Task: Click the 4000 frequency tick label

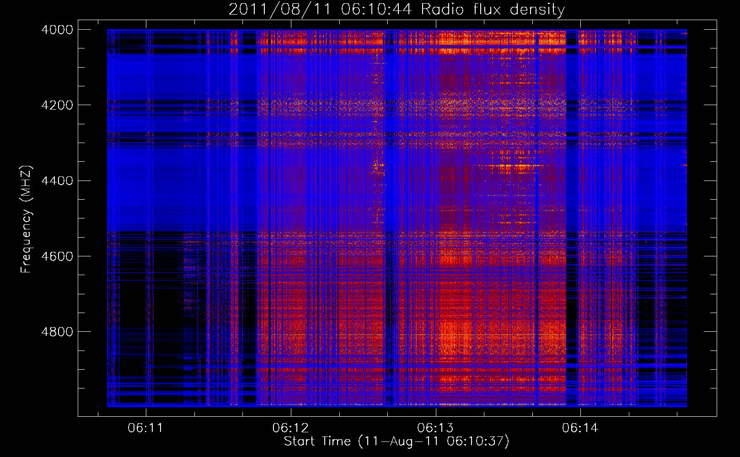Action: 57,30
